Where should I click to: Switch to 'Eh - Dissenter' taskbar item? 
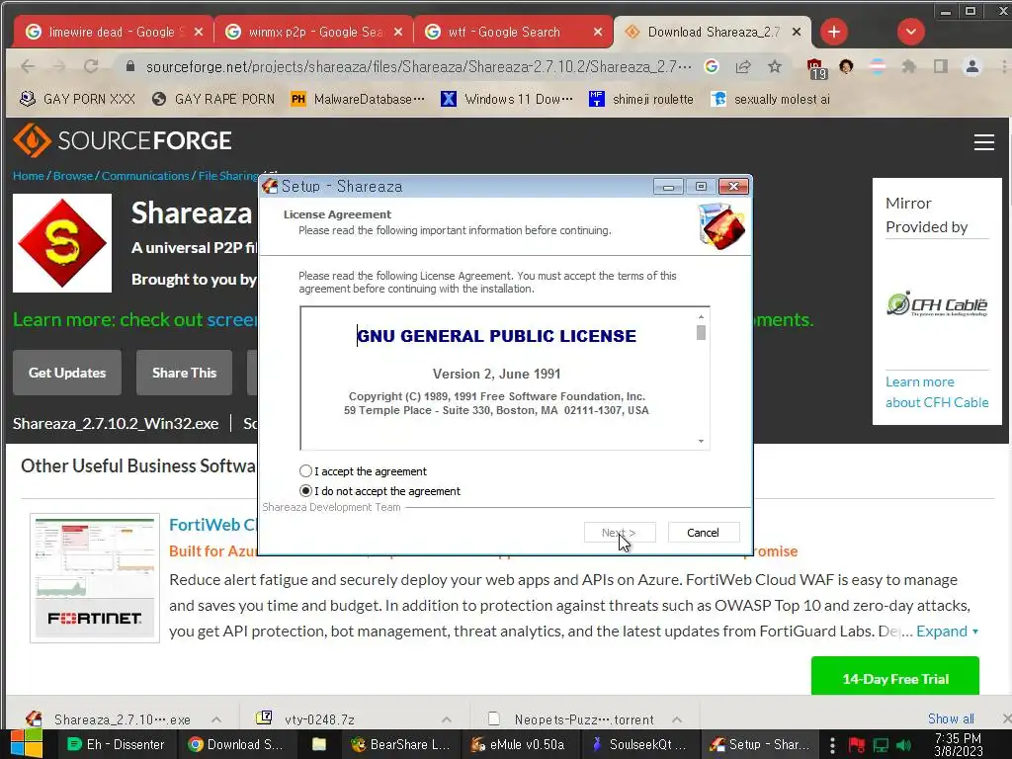[117, 744]
